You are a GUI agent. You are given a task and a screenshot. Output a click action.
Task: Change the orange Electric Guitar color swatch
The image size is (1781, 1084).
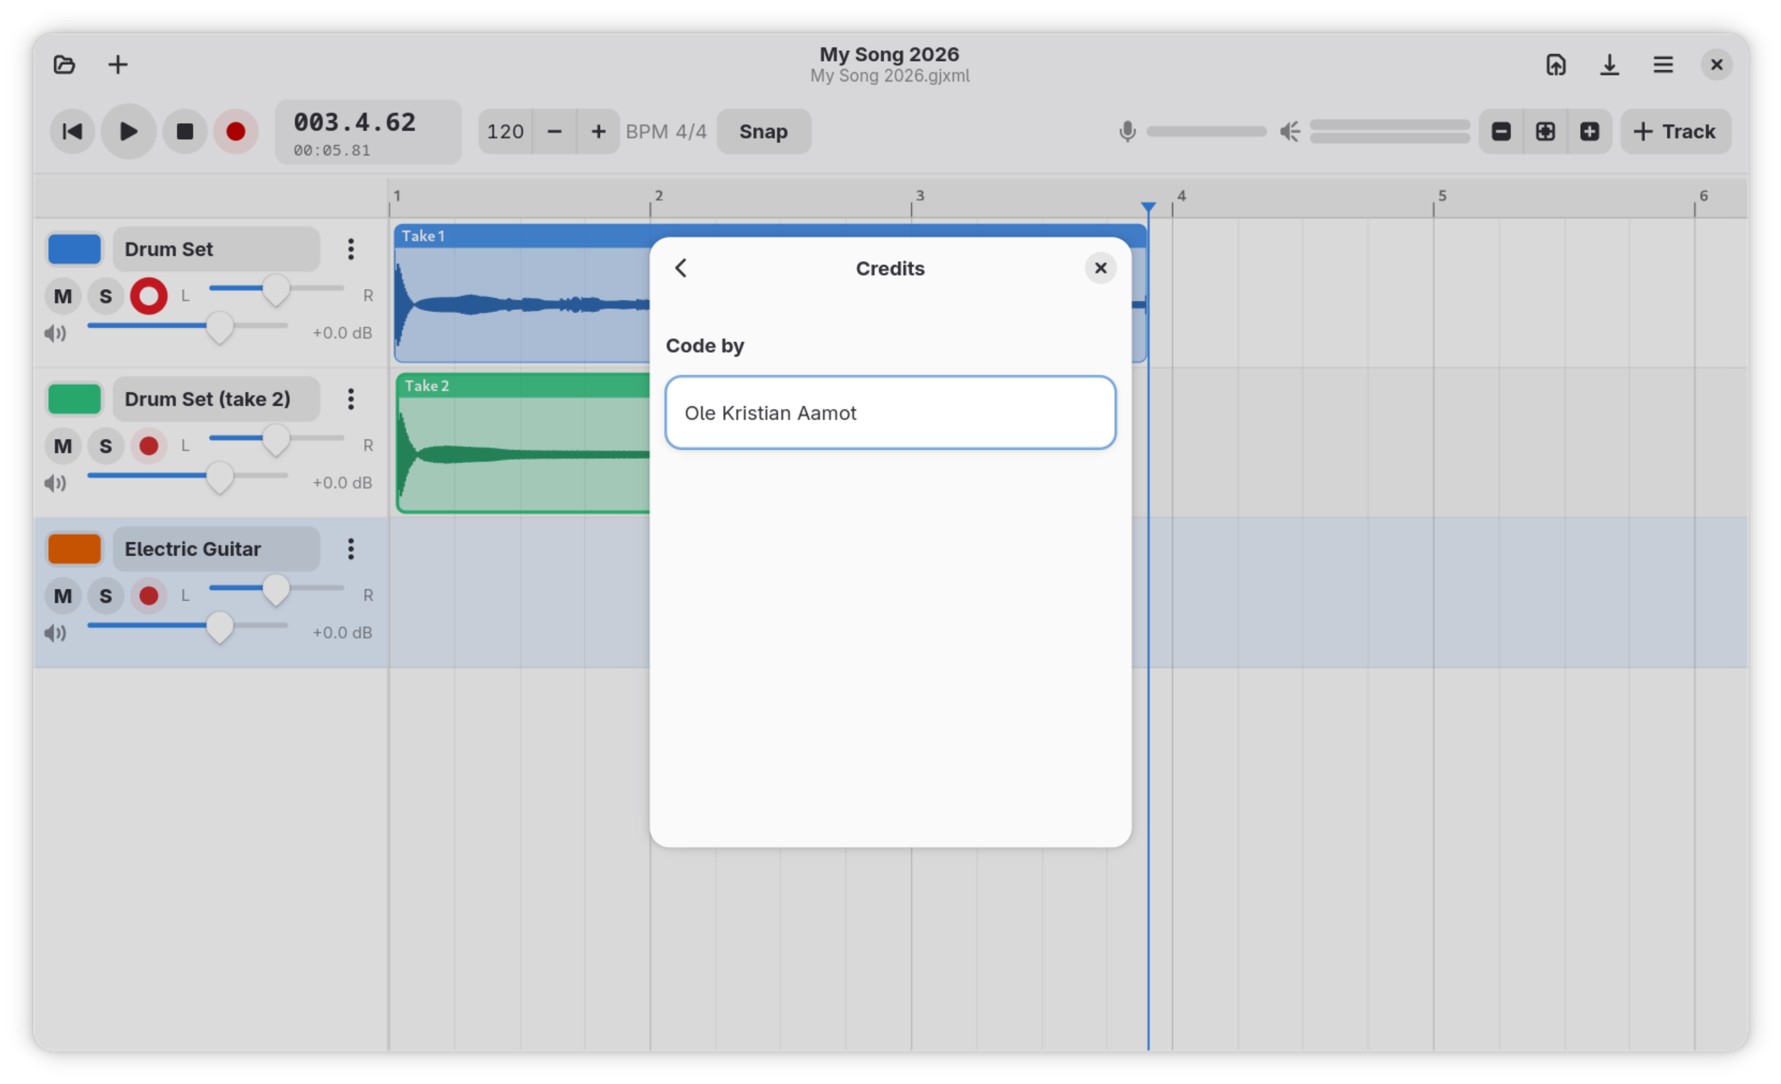pos(74,549)
